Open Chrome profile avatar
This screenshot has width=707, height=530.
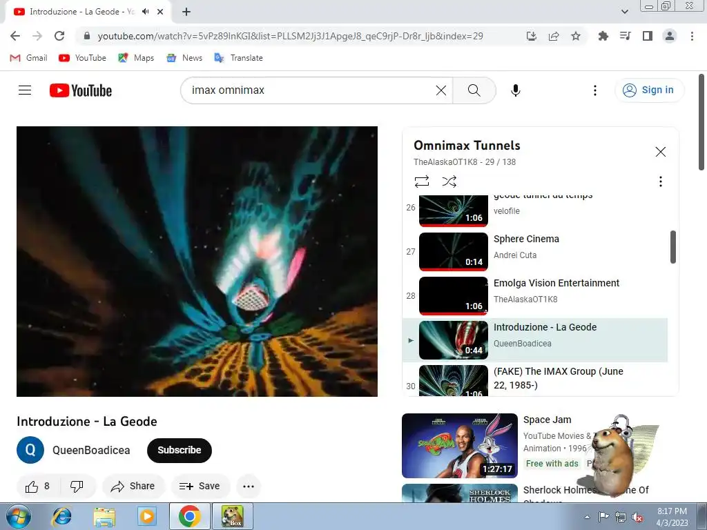(x=670, y=36)
